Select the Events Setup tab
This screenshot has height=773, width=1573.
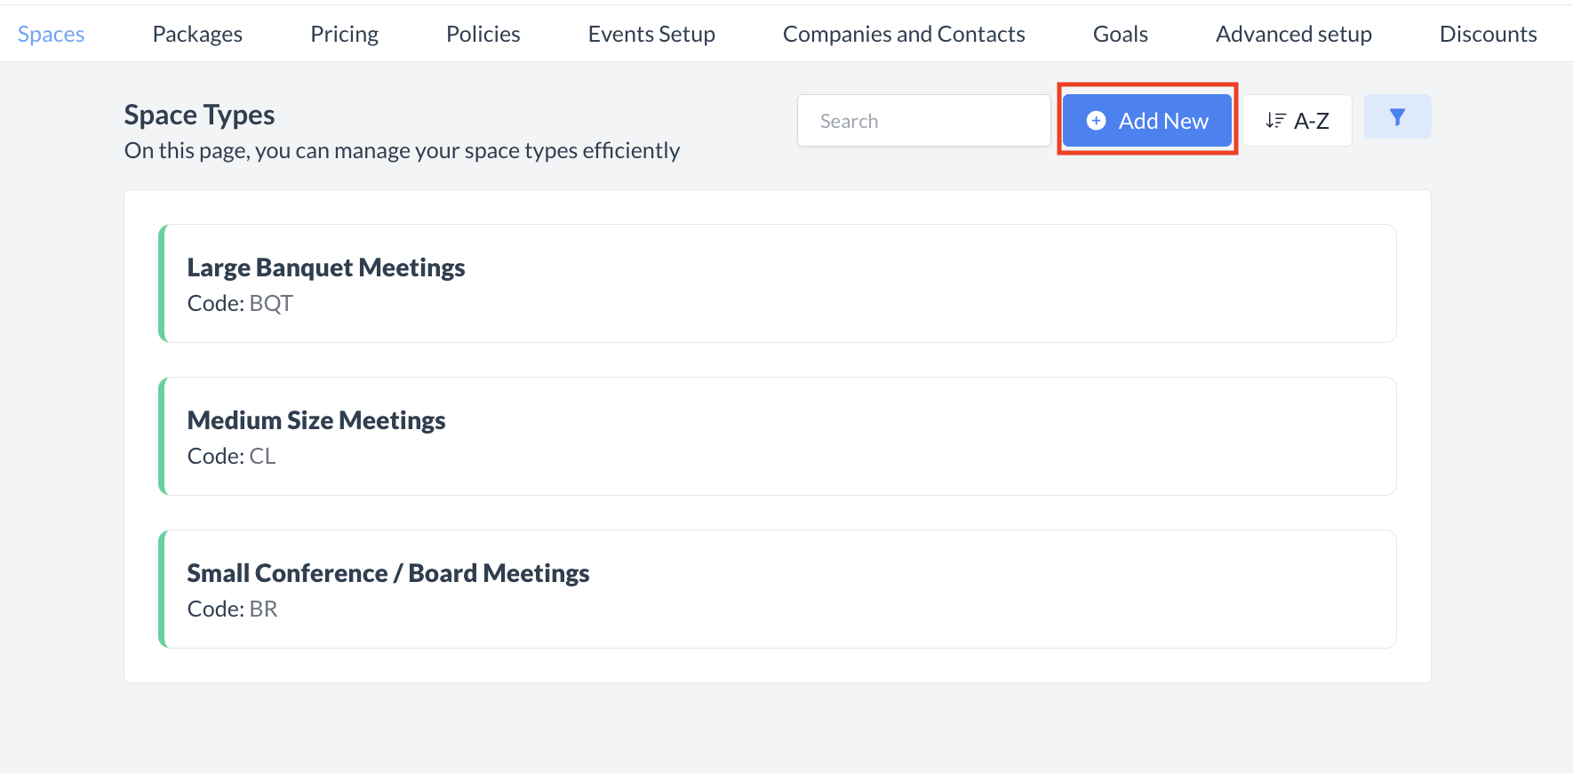coord(651,34)
